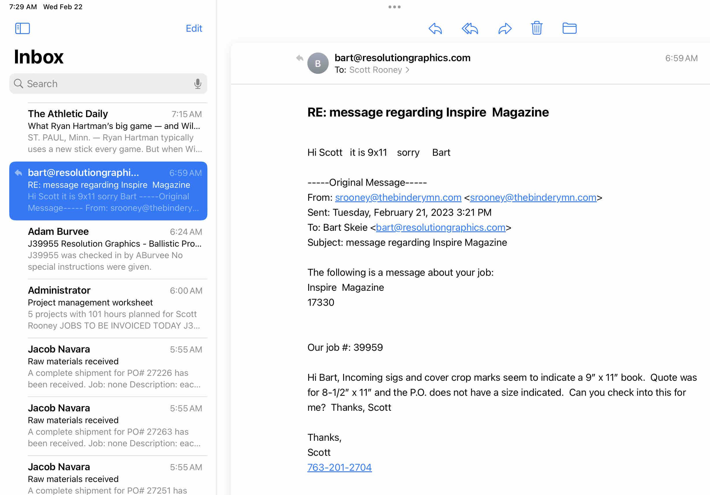710x495 pixels.
Task: Click the Forward arrow icon
Action: [x=505, y=28]
